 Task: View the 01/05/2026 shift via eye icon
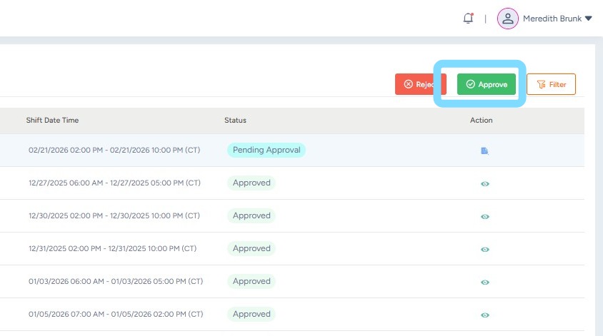coord(485,315)
